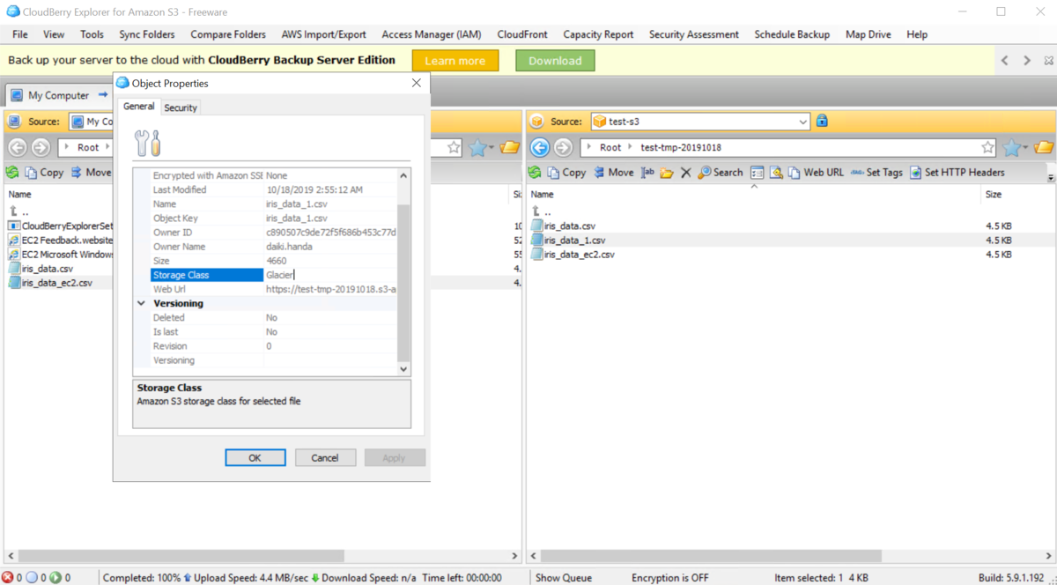
Task: Open the Security tab in Object Properties
Action: [x=181, y=107]
